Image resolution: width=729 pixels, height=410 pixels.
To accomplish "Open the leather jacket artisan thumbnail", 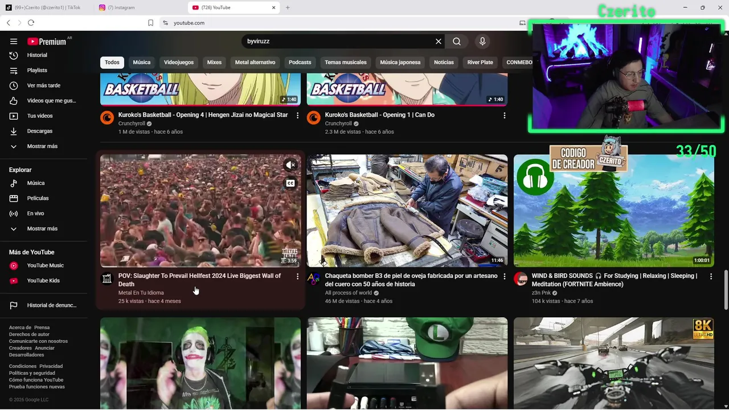I will pyautogui.click(x=407, y=211).
